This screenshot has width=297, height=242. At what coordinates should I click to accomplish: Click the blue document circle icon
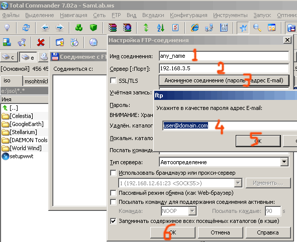click(x=93, y=42)
